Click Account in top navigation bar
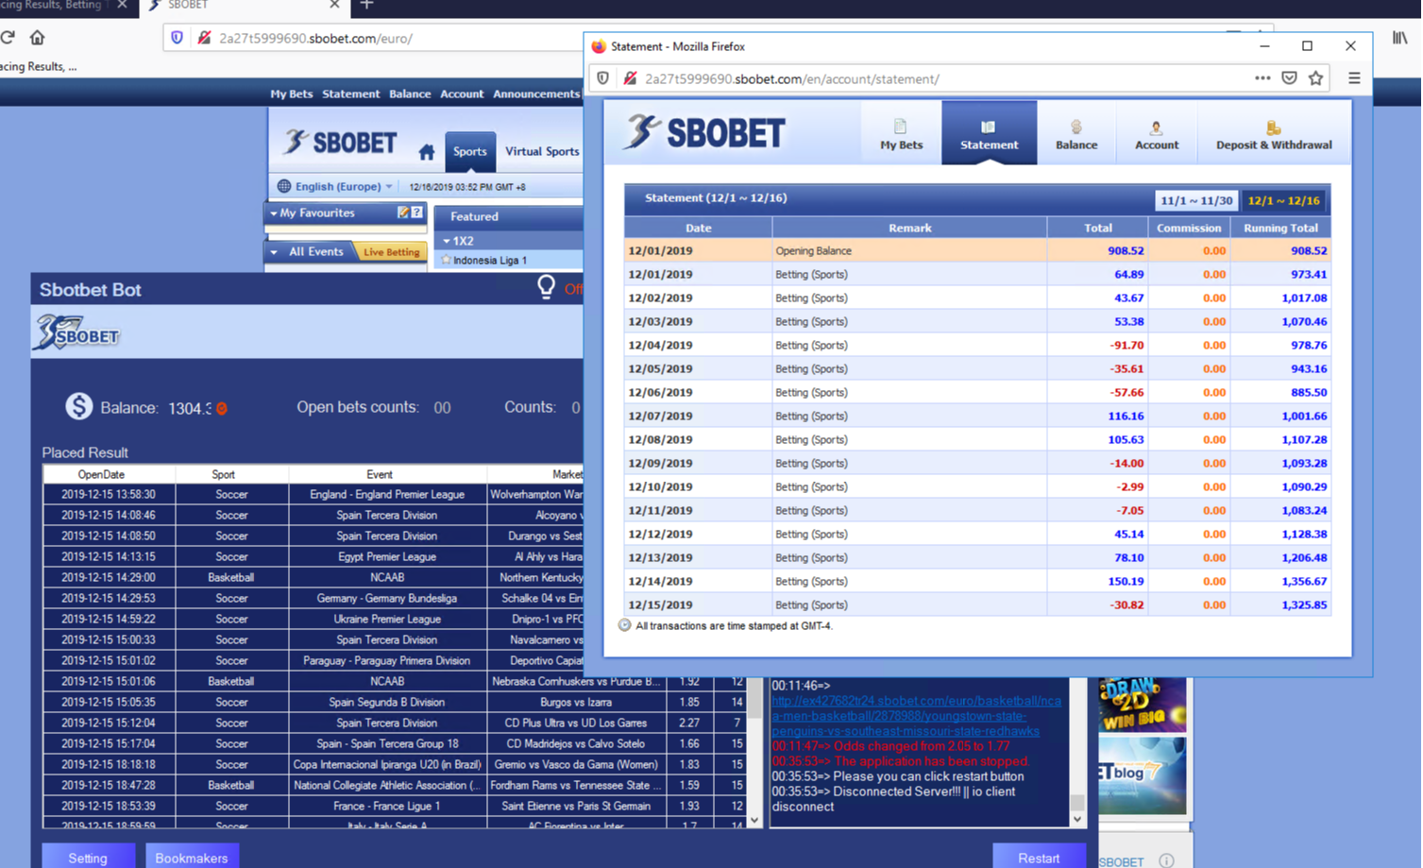 462,94
